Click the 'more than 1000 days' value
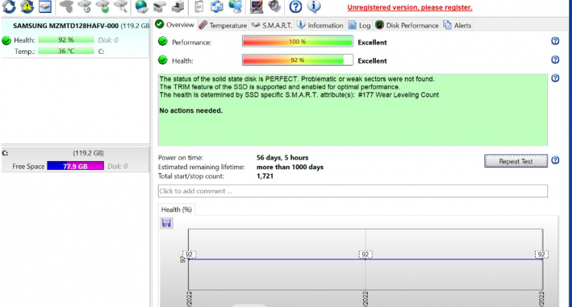Screen dimensions: 572x307 tap(290, 166)
